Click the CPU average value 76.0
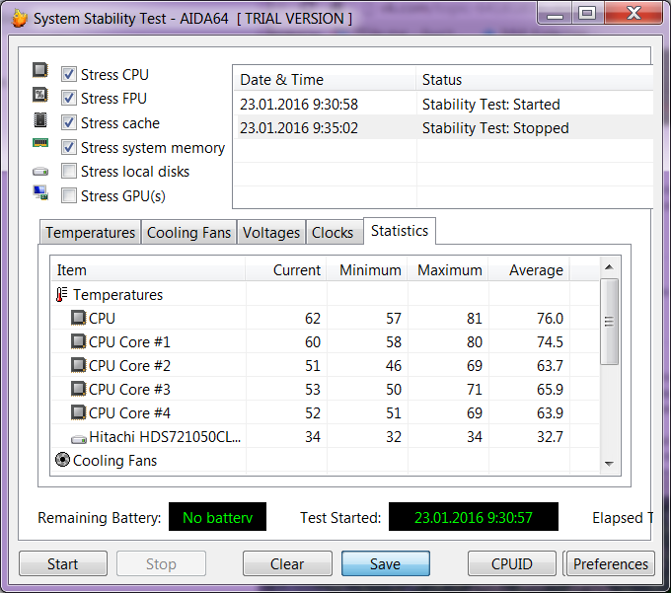This screenshot has height=593, width=671. click(x=550, y=318)
